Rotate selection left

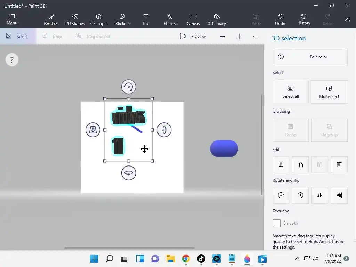pos(281,195)
